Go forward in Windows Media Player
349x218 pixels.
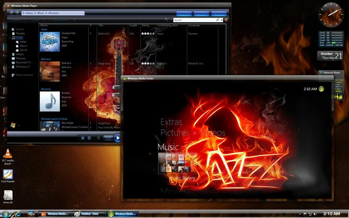(17, 13)
